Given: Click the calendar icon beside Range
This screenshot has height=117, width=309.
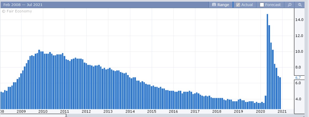Looking at the screenshot, I should 214,5.
